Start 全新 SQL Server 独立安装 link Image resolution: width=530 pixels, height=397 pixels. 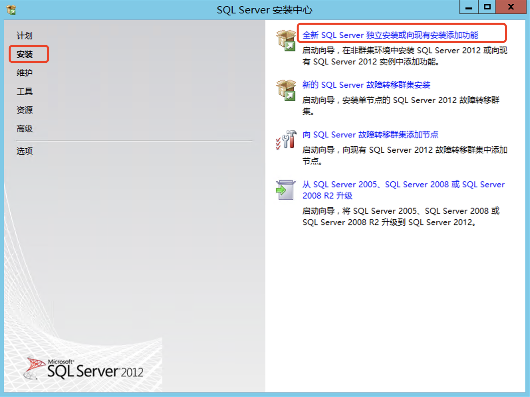click(390, 35)
